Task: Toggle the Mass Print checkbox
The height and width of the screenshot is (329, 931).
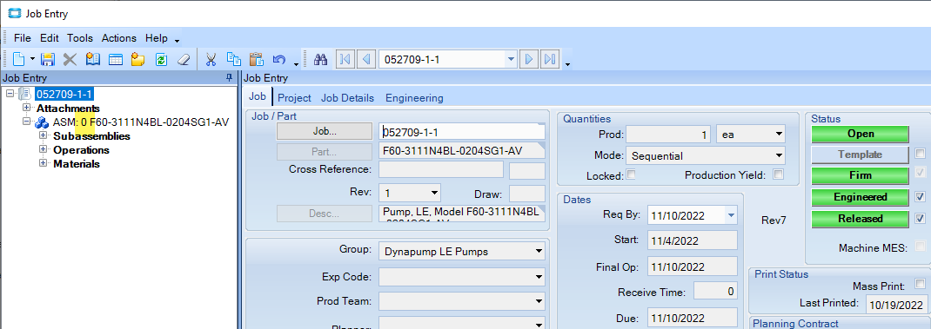Action: pos(920,283)
